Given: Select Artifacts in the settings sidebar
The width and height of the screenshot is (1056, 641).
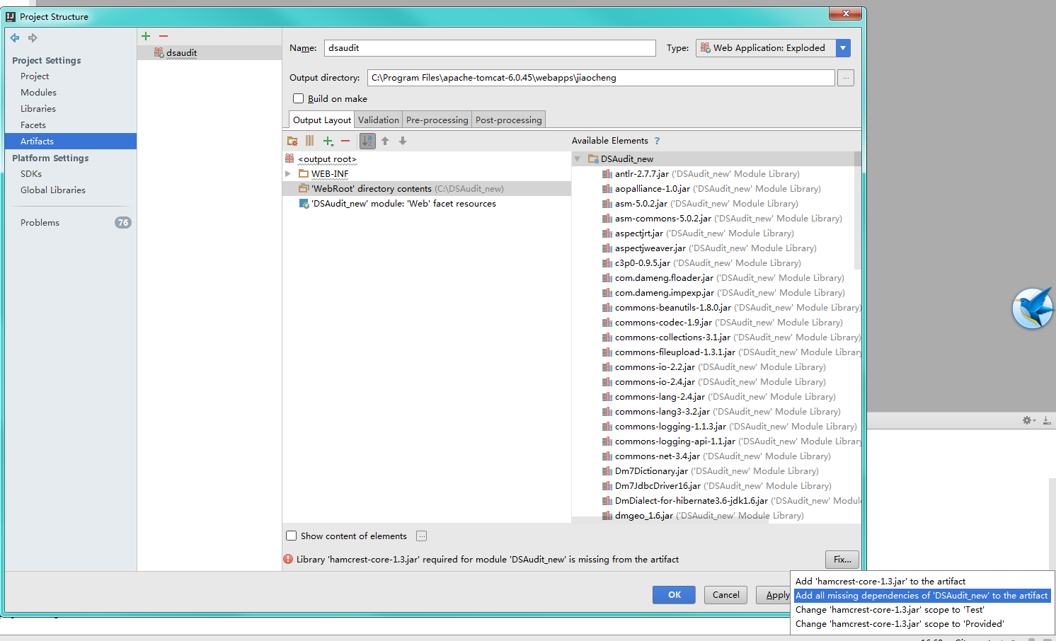Looking at the screenshot, I should [71, 142].
